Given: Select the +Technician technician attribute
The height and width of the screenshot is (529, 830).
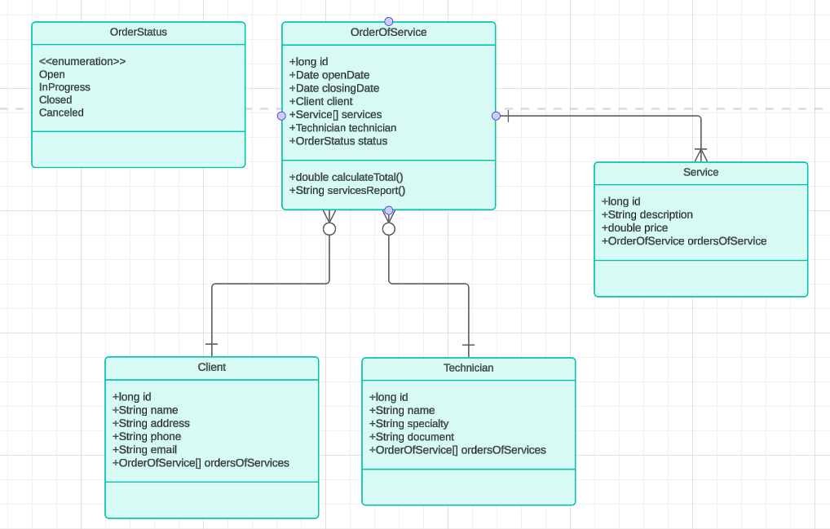Looking at the screenshot, I should [342, 128].
